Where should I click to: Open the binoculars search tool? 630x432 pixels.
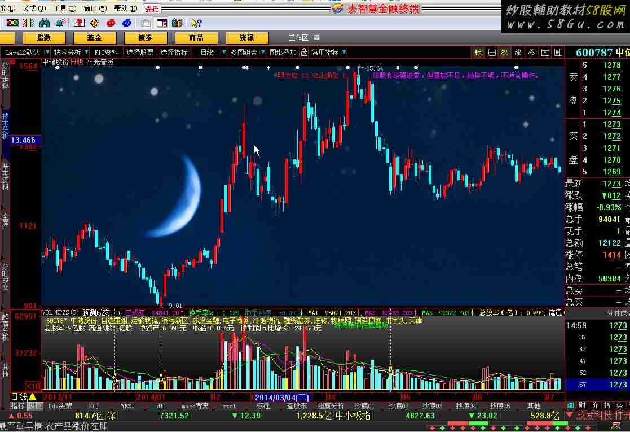pyautogui.click(x=44, y=23)
